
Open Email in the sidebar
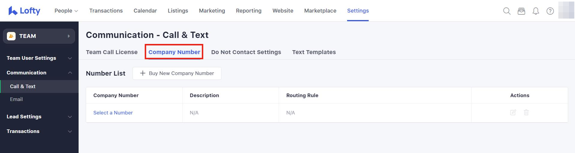click(16, 99)
